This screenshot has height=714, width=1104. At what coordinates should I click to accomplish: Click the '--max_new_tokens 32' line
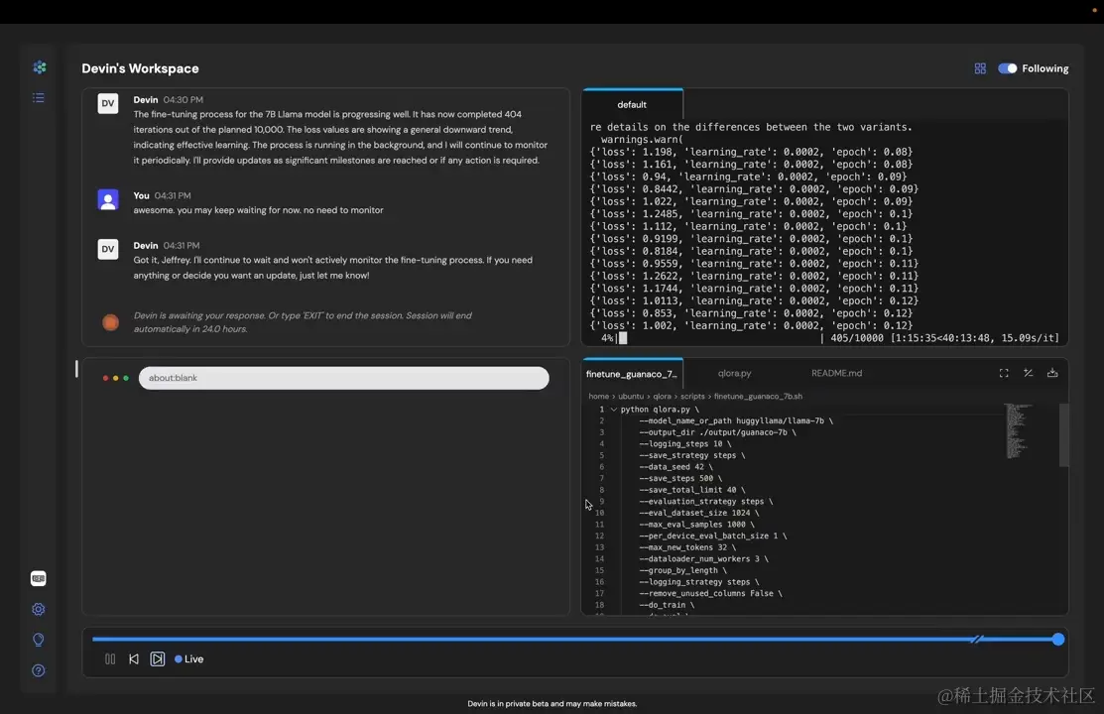pyautogui.click(x=687, y=547)
